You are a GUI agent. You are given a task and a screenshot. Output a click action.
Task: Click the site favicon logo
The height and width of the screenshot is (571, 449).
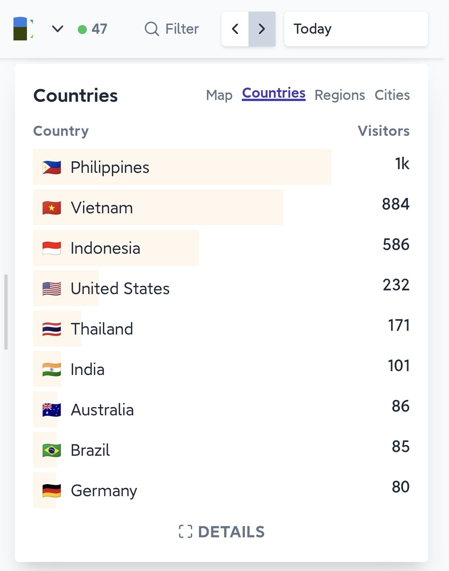(x=23, y=29)
